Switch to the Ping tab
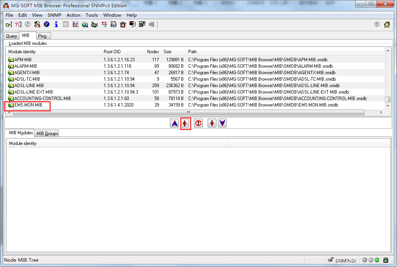 [x=43, y=36]
